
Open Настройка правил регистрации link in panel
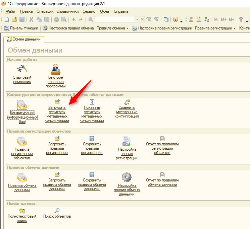[x=127, y=154]
